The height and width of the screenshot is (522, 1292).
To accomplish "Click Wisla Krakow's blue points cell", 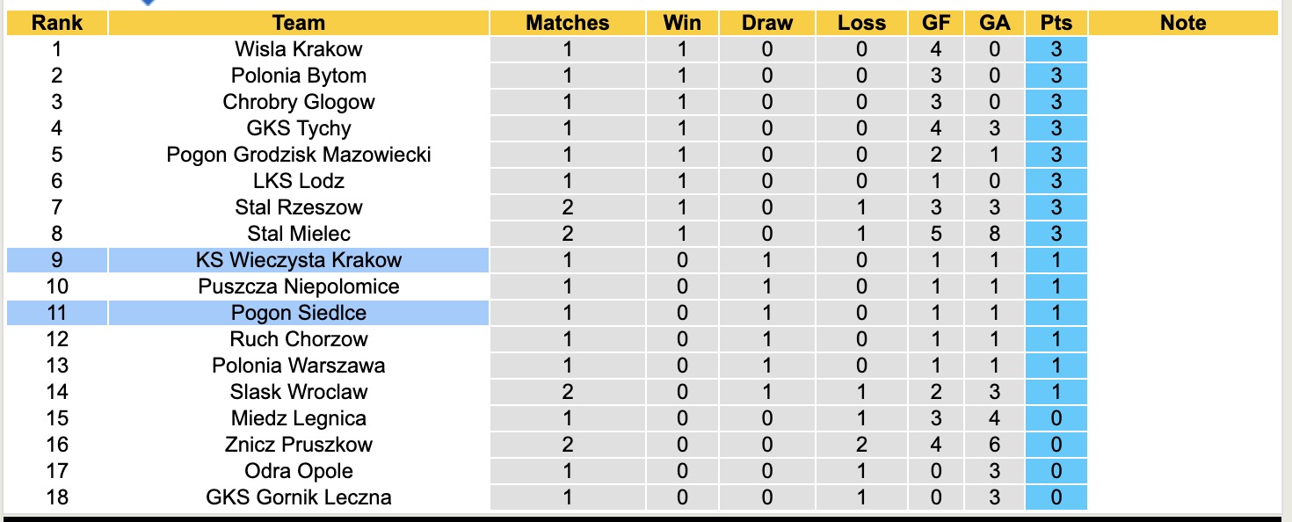I will [x=1056, y=49].
